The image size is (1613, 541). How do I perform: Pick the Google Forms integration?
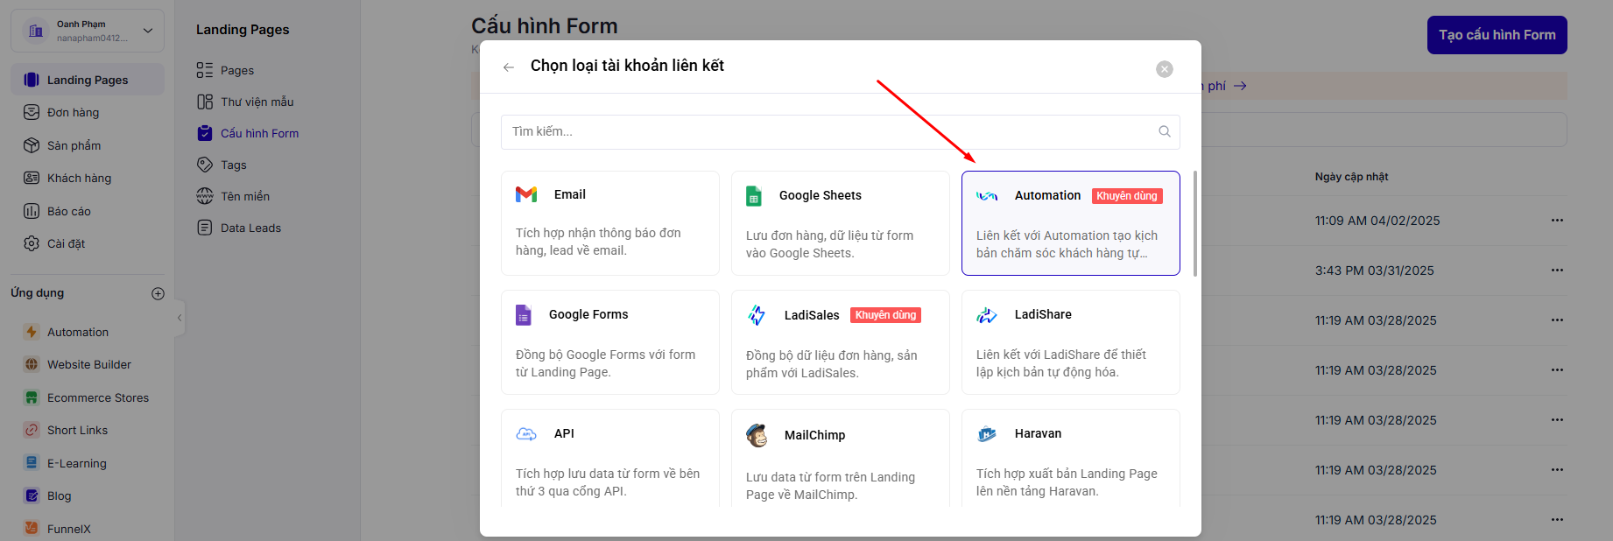coord(609,341)
